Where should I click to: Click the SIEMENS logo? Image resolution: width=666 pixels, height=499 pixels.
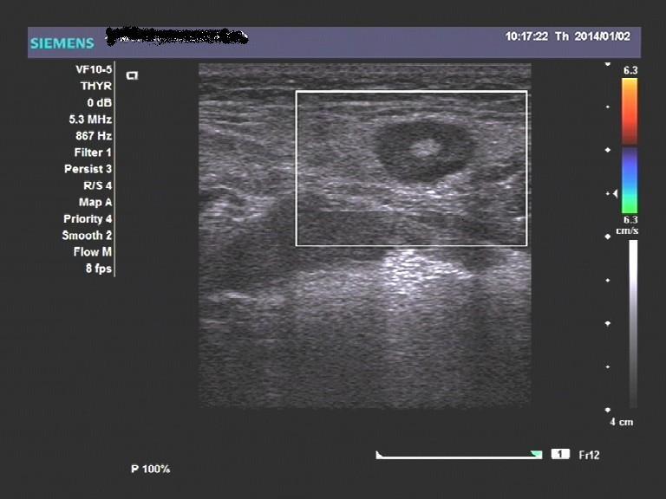click(x=62, y=43)
